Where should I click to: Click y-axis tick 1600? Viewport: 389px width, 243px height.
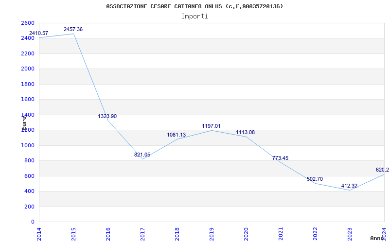(x=28, y=100)
